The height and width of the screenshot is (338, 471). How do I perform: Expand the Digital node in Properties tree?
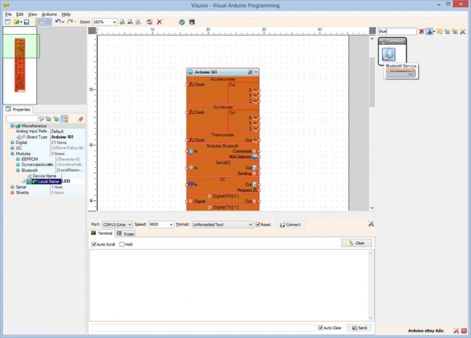11,143
